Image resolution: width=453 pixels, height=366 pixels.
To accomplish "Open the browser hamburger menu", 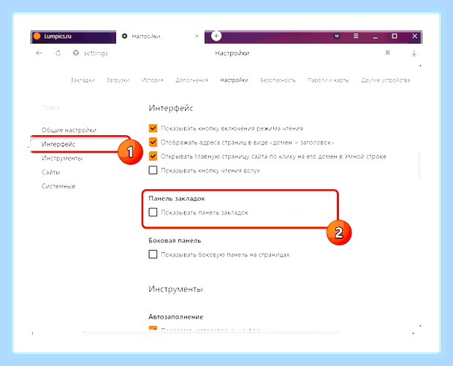I will tap(356, 36).
